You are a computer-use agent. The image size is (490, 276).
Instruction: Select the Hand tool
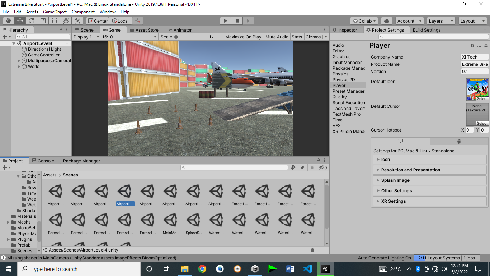(8, 20)
